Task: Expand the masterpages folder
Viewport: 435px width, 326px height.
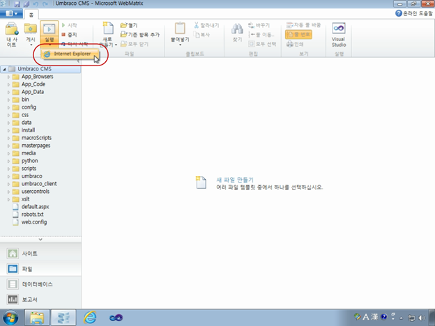Action: (8, 146)
